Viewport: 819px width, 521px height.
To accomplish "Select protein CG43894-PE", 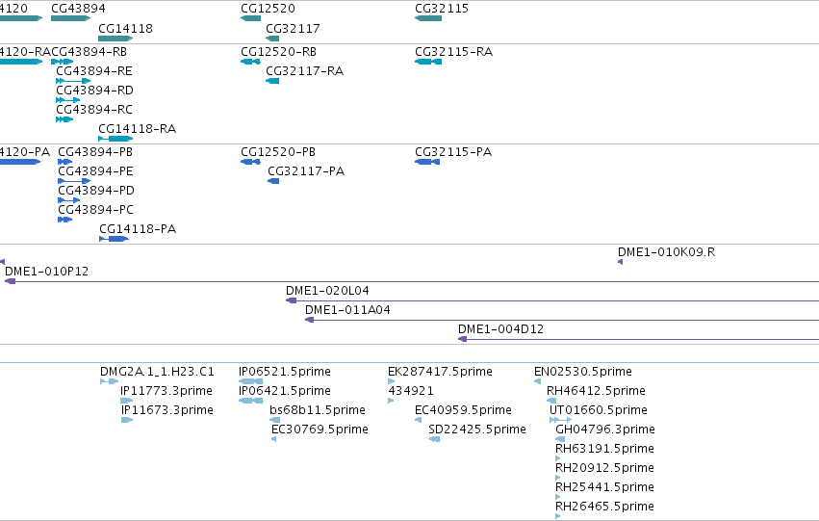I will click(x=74, y=181).
